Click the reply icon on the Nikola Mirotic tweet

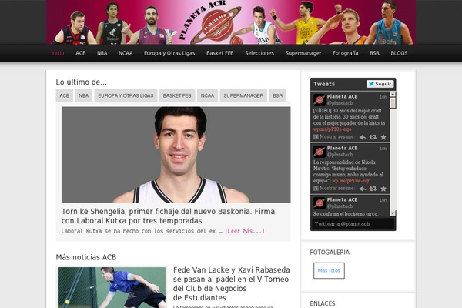coord(363,189)
